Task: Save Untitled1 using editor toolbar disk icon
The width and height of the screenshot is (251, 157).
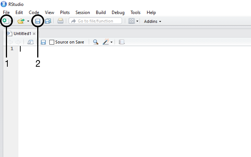Action: [x=43, y=42]
